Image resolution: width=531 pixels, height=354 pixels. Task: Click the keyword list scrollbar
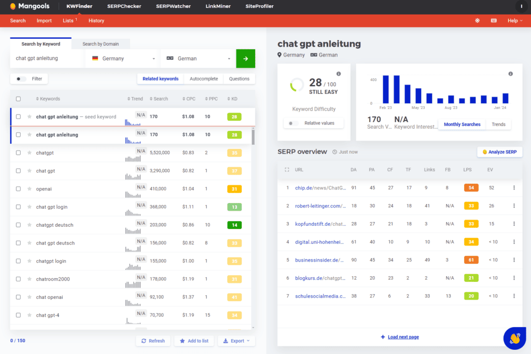click(253, 137)
